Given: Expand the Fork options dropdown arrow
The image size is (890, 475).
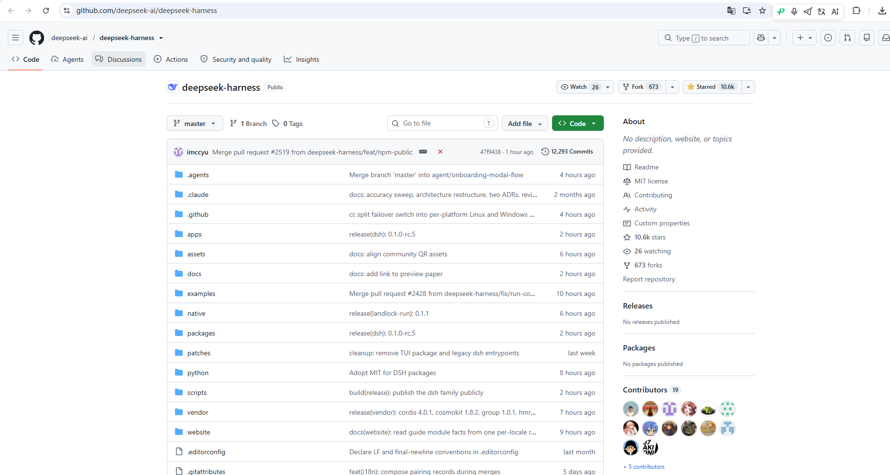Looking at the screenshot, I should pos(672,87).
